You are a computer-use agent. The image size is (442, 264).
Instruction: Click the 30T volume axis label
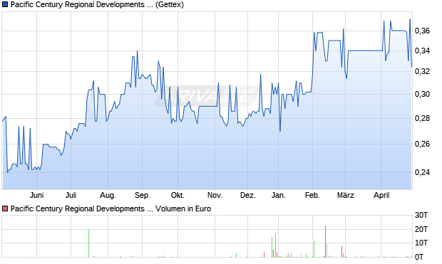click(x=421, y=216)
